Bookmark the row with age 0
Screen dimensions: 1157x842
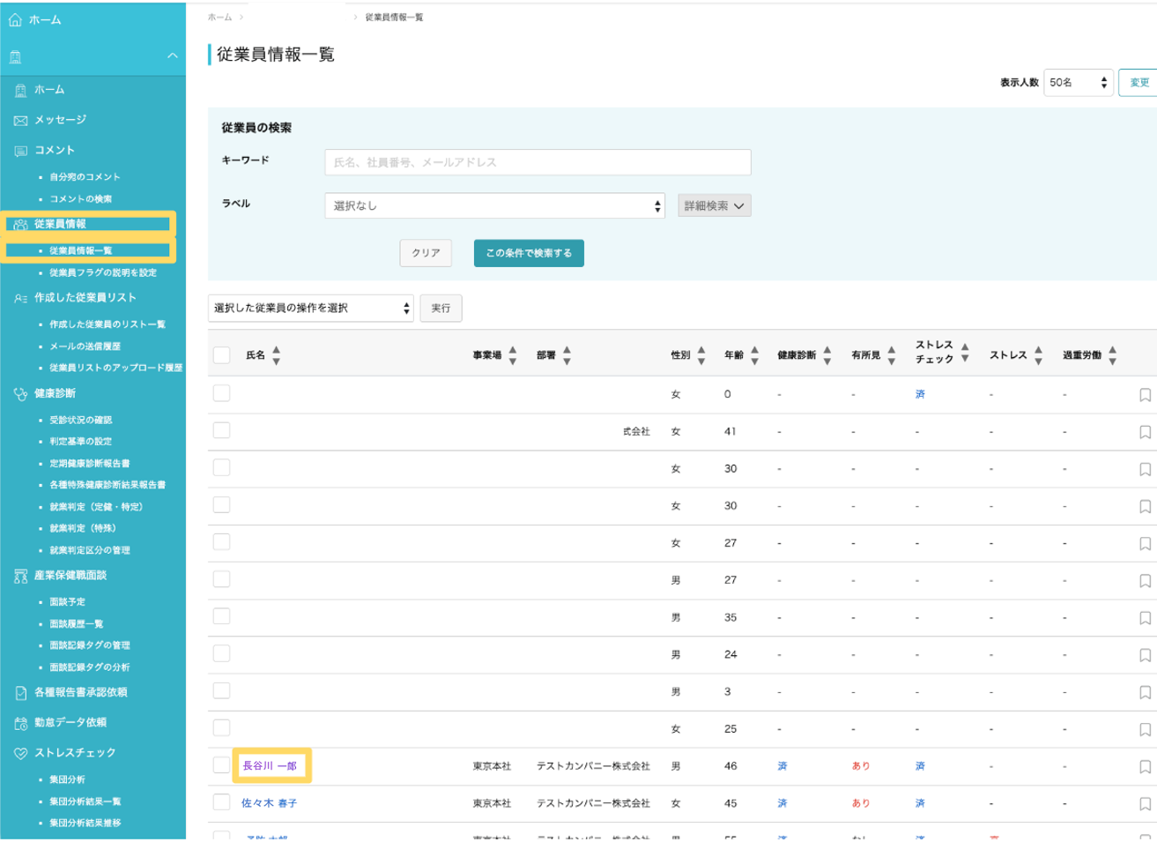[1145, 395]
